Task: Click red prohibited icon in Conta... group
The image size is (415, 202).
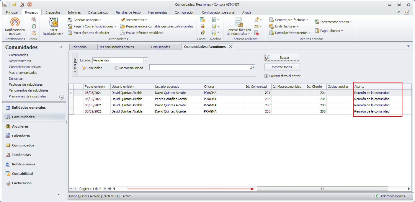Action: (202, 26)
